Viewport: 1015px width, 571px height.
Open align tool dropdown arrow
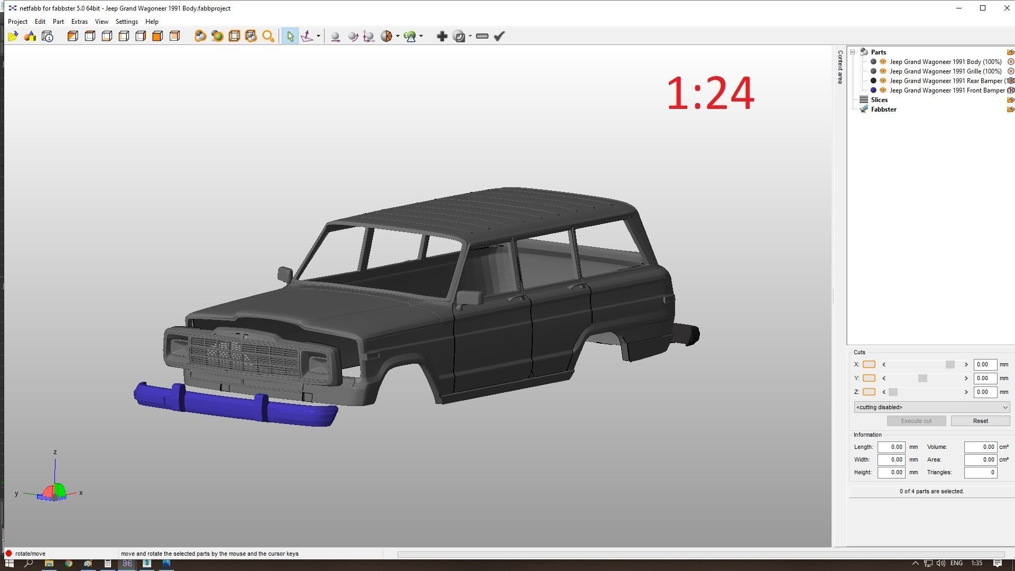[x=318, y=36]
